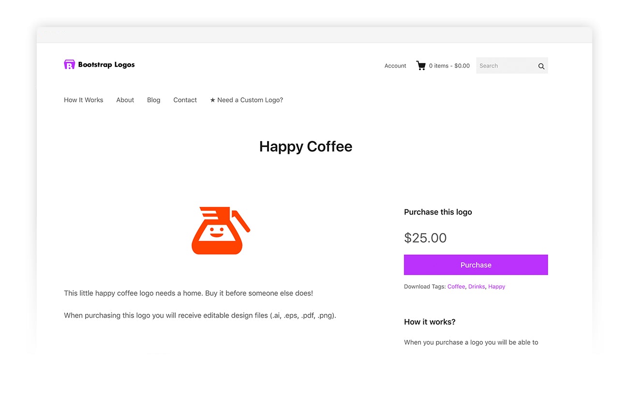629x411 pixels.
Task: Navigate to How It Works
Action: tap(83, 100)
